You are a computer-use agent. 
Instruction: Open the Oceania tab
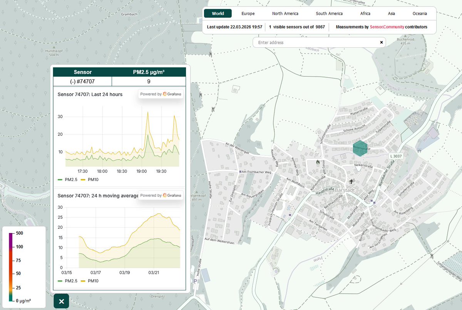tap(420, 13)
